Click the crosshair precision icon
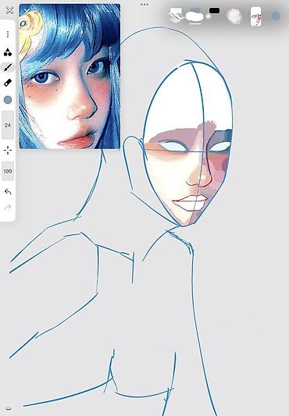The image size is (289, 416). (8, 150)
